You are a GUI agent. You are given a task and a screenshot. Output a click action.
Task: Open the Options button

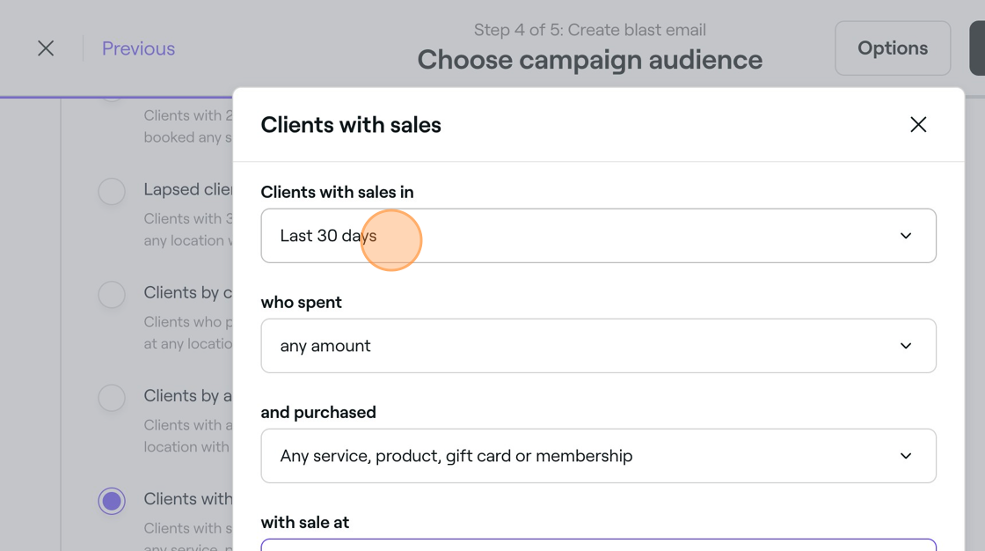click(x=892, y=48)
